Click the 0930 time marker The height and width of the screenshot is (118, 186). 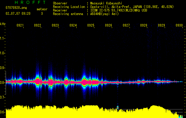[179, 25]
